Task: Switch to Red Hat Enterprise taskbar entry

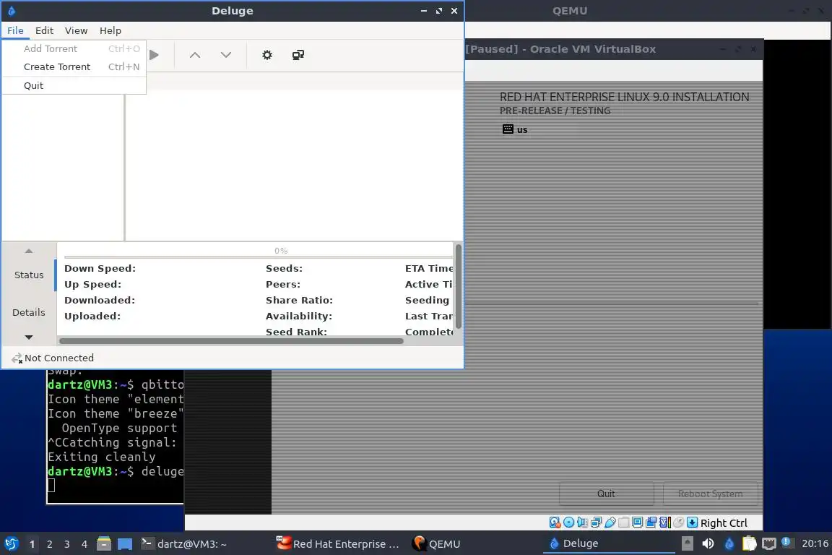Action: (x=338, y=544)
